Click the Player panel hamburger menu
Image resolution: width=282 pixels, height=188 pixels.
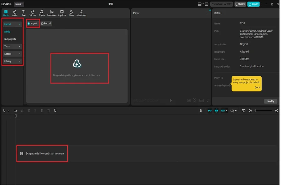207,13
